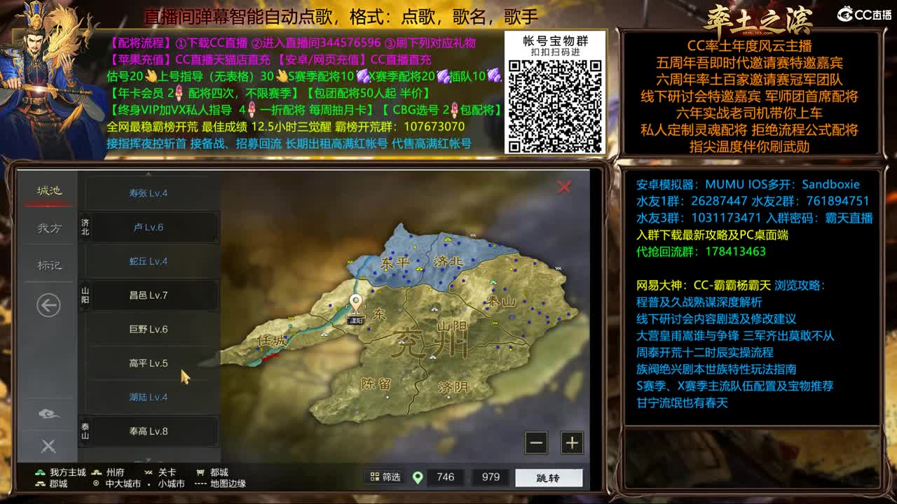
Task: Click the 甘宁流氓也有春天 article line
Action: [x=682, y=402]
